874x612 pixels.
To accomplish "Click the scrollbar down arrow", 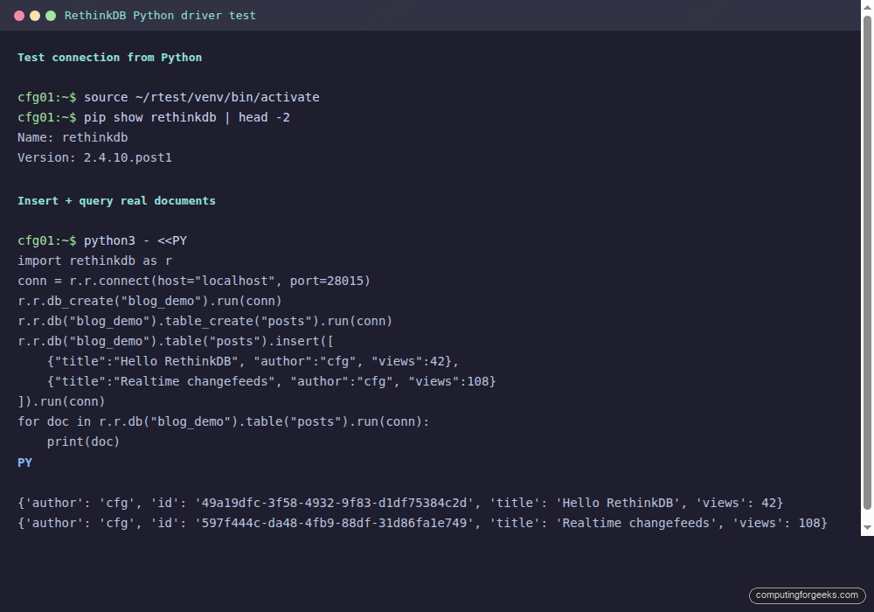I will [x=867, y=526].
